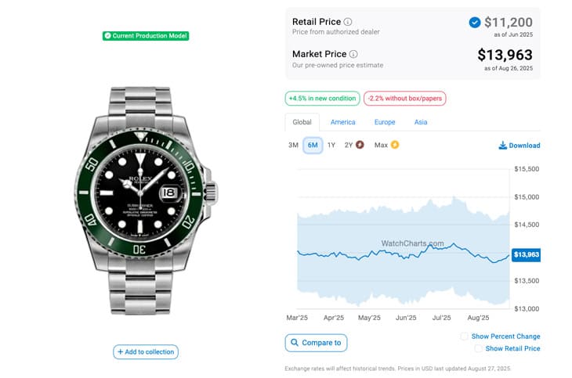Click the Current Production Model badge
The height and width of the screenshot is (378, 572).
[146, 36]
